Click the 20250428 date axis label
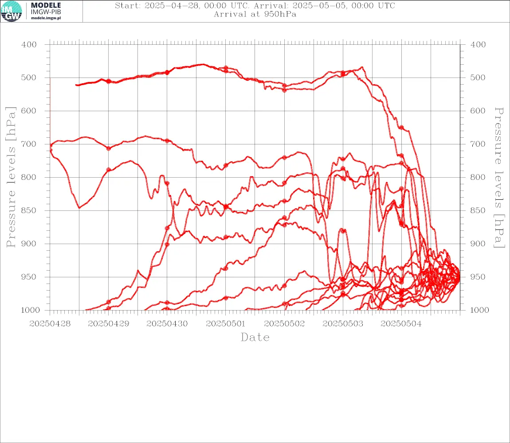510x443 pixels. (50, 324)
